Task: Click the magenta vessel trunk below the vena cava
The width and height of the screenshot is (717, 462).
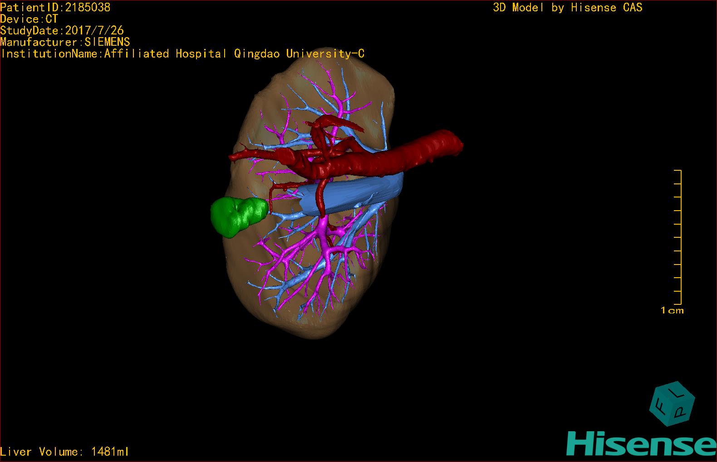Action: (324, 226)
